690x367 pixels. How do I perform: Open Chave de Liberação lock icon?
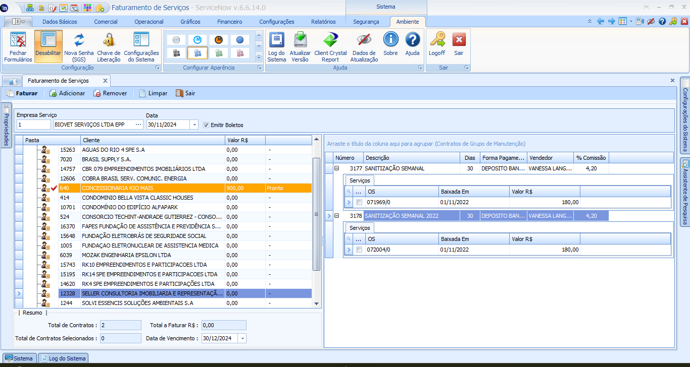pyautogui.click(x=109, y=41)
